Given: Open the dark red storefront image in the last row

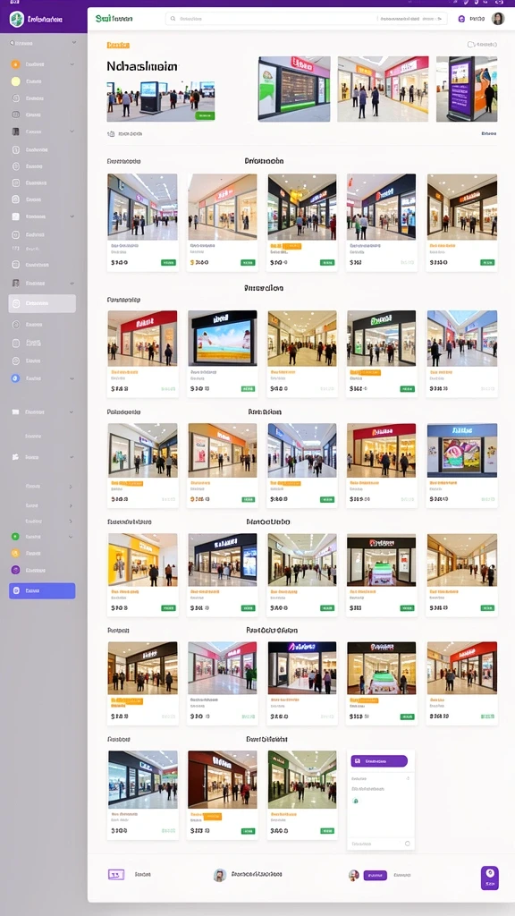Looking at the screenshot, I should click(223, 778).
